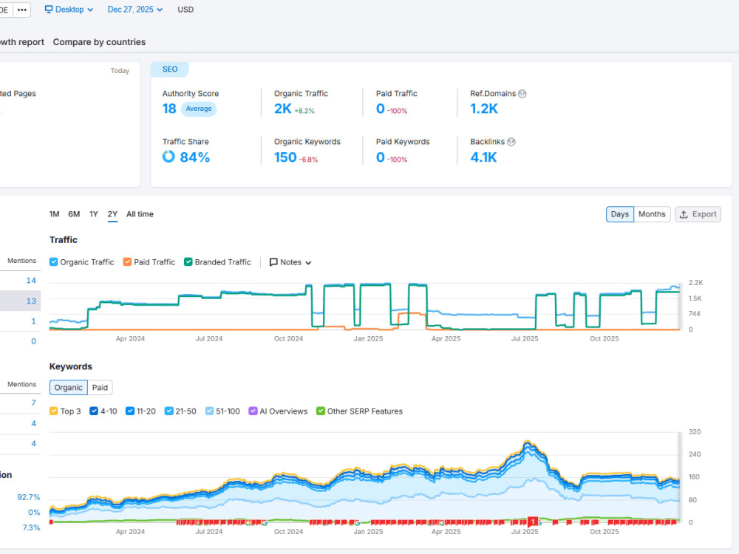Click the Traffic Share 84% value
This screenshot has width=739, height=554.
pyautogui.click(x=194, y=157)
